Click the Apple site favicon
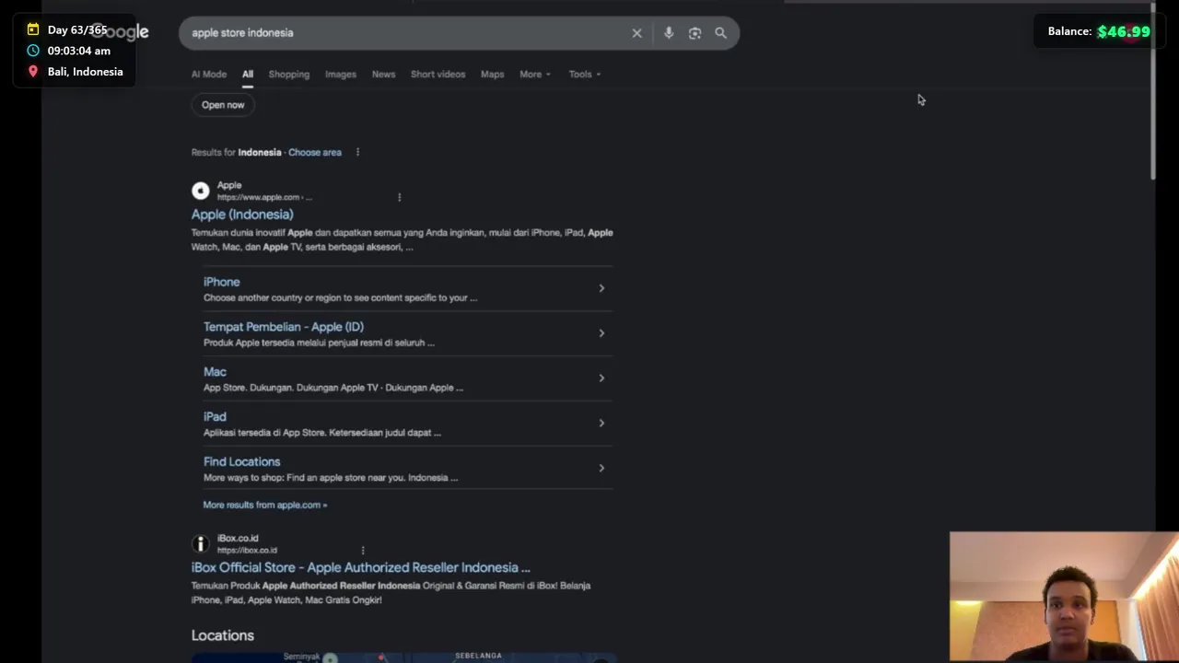Image resolution: width=1179 pixels, height=663 pixels. [x=200, y=191]
